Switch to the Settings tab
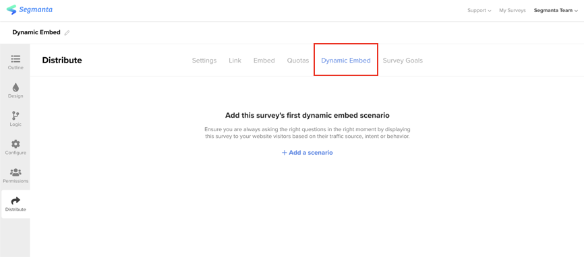584x257 pixels. (x=204, y=61)
